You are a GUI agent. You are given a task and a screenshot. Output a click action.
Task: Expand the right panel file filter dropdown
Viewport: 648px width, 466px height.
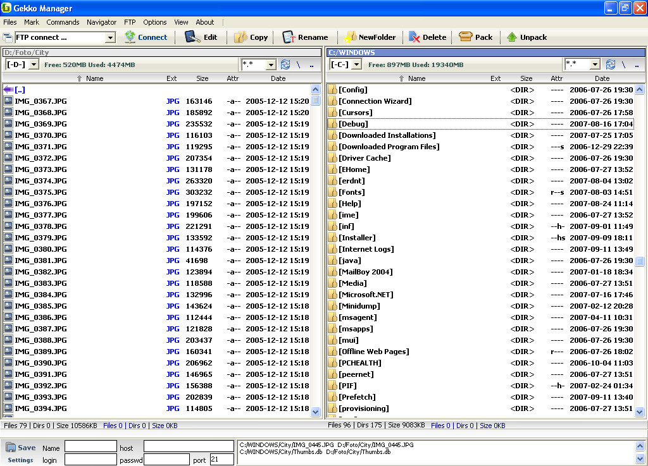pos(594,64)
